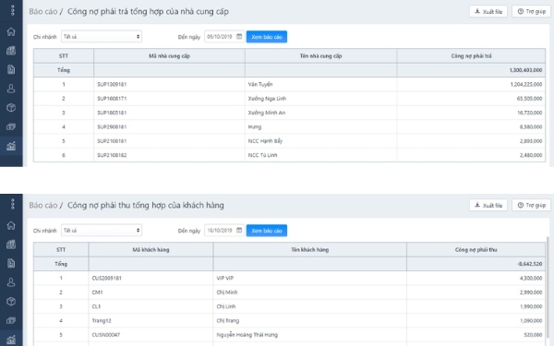Click the Báo cáo breadcrumb in the supplier report

(43, 11)
